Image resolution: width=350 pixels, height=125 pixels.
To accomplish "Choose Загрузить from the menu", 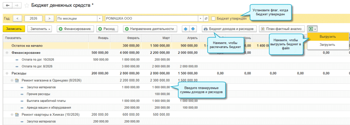I will 328,45.
